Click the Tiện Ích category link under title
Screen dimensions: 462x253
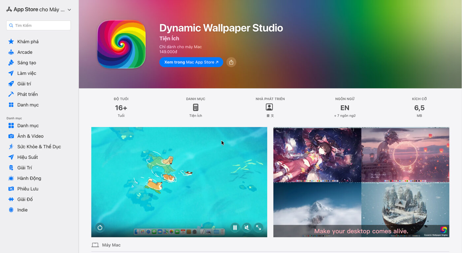pyautogui.click(x=169, y=39)
